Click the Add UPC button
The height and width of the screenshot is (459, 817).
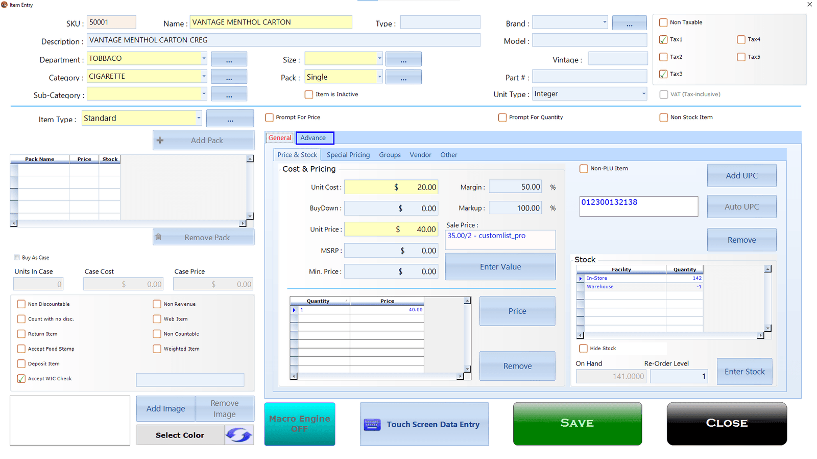pyautogui.click(x=741, y=175)
